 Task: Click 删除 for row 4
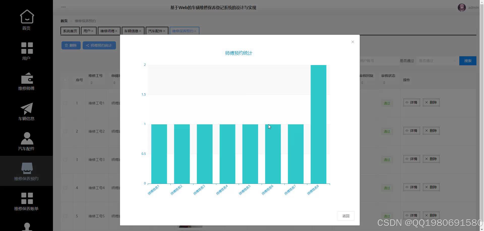[x=431, y=187]
